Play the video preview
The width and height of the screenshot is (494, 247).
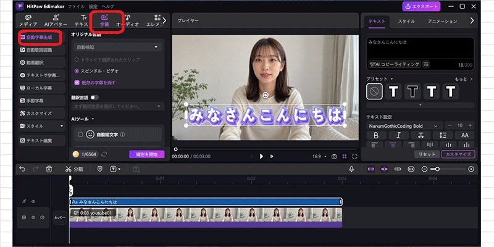click(x=261, y=156)
